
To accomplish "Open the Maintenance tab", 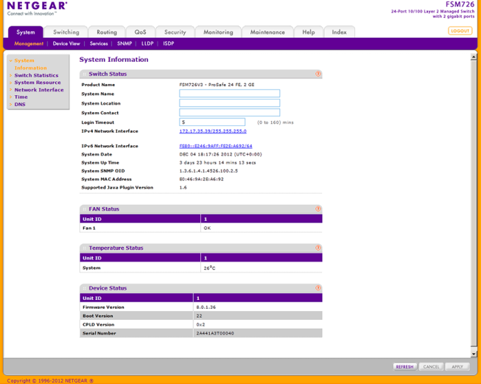I will click(x=267, y=32).
